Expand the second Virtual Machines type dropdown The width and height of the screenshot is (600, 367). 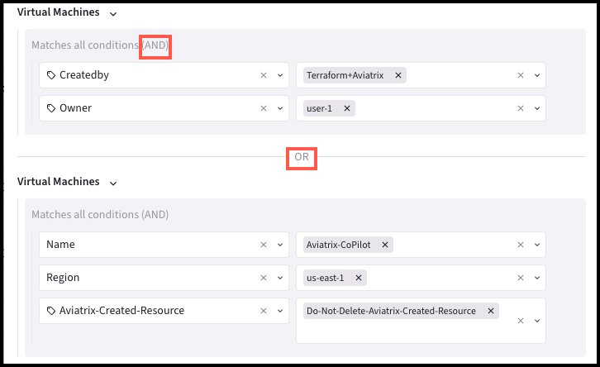113,183
